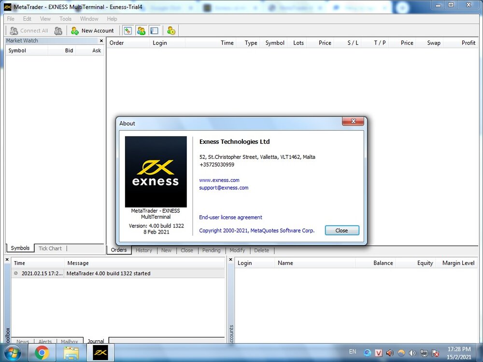The width and height of the screenshot is (483, 362).
Task: Click the Name column header in Accounts
Action: point(315,263)
